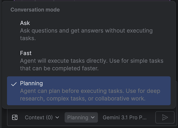178x128 pixels.
Task: Click the 'Fast' title label
Action: coord(26,53)
